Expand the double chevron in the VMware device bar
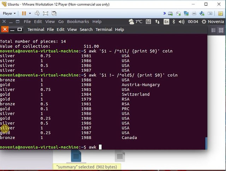Screen dimensions: 226x171 (x=165, y=13)
